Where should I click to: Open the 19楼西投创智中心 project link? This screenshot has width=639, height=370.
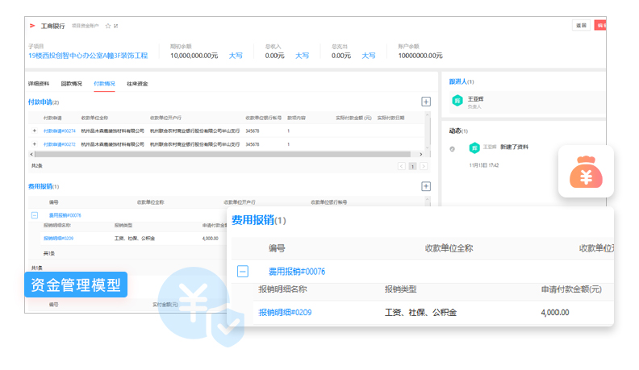point(88,56)
